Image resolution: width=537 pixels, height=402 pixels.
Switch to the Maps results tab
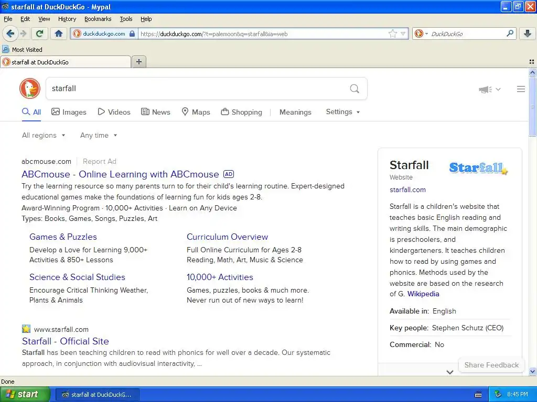click(x=196, y=112)
